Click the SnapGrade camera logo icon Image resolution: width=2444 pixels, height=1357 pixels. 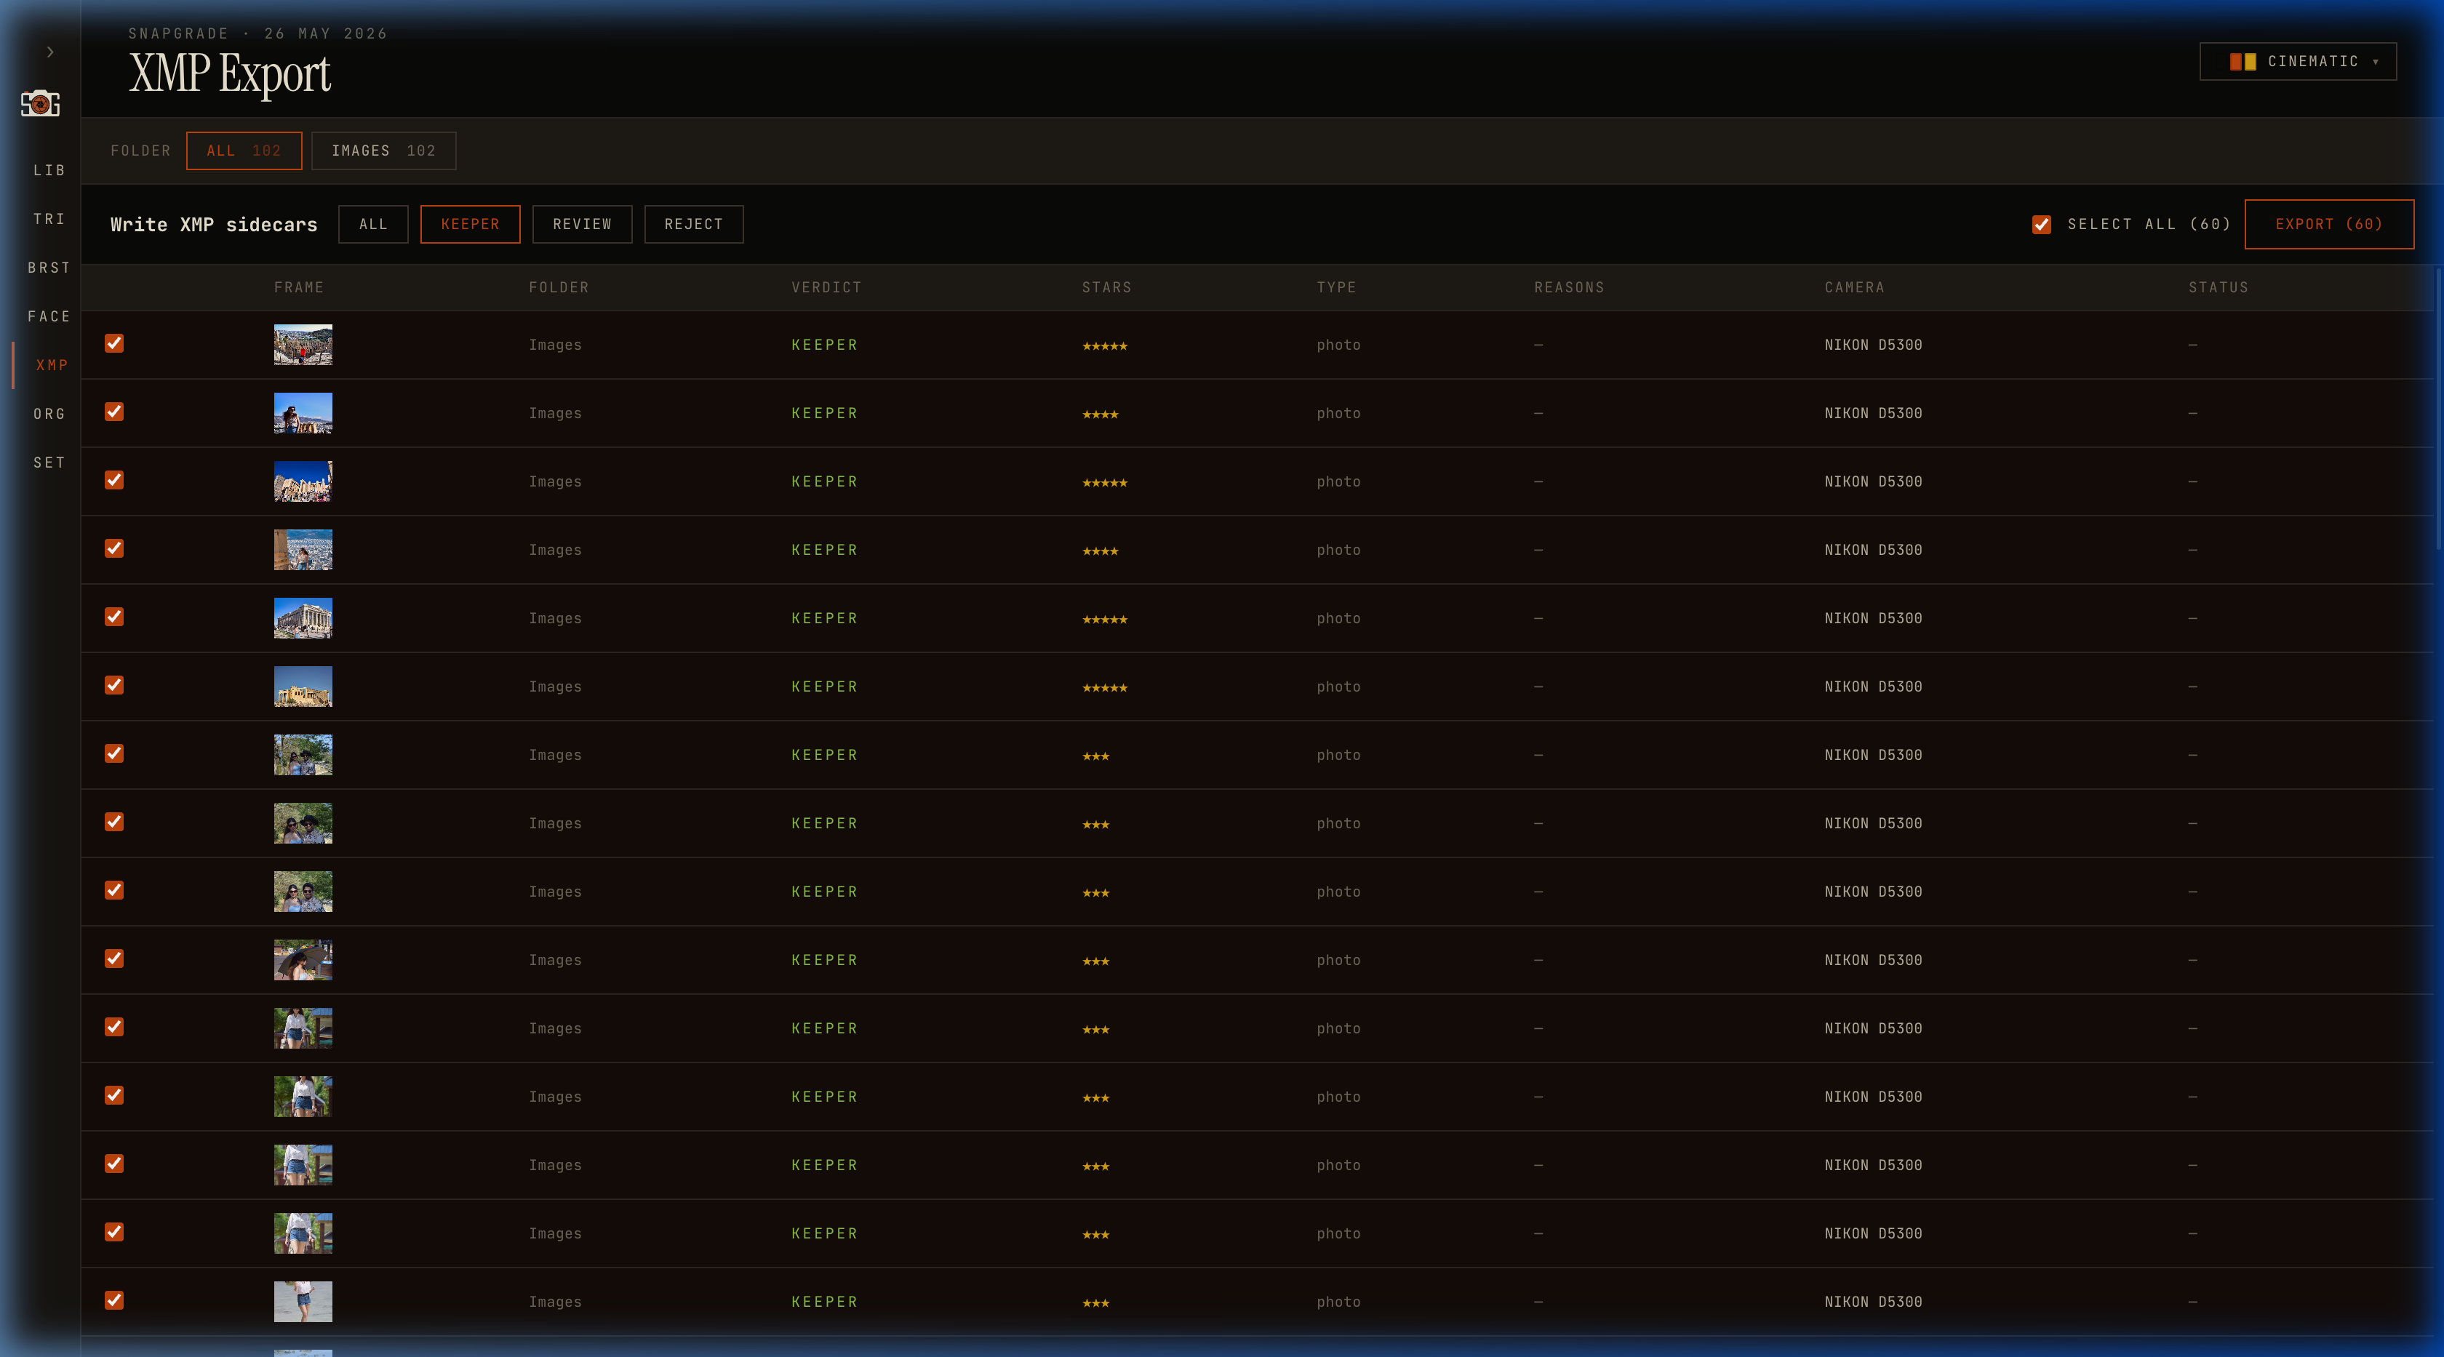pyautogui.click(x=41, y=103)
